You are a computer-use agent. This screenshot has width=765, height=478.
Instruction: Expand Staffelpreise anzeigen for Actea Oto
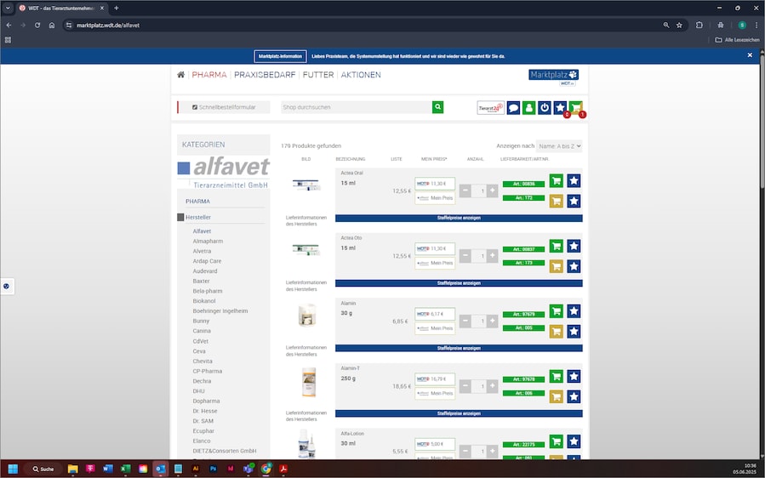click(459, 283)
